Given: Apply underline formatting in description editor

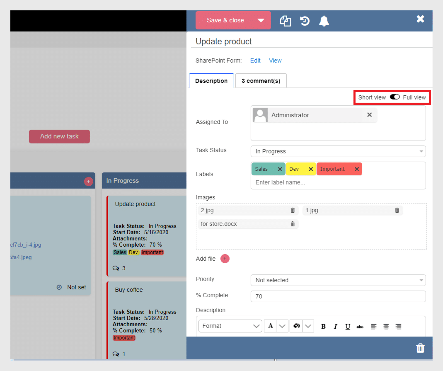Looking at the screenshot, I should click(x=348, y=326).
